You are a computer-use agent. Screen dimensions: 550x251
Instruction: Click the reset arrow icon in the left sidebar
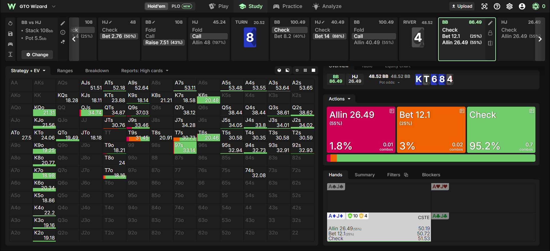10,23
